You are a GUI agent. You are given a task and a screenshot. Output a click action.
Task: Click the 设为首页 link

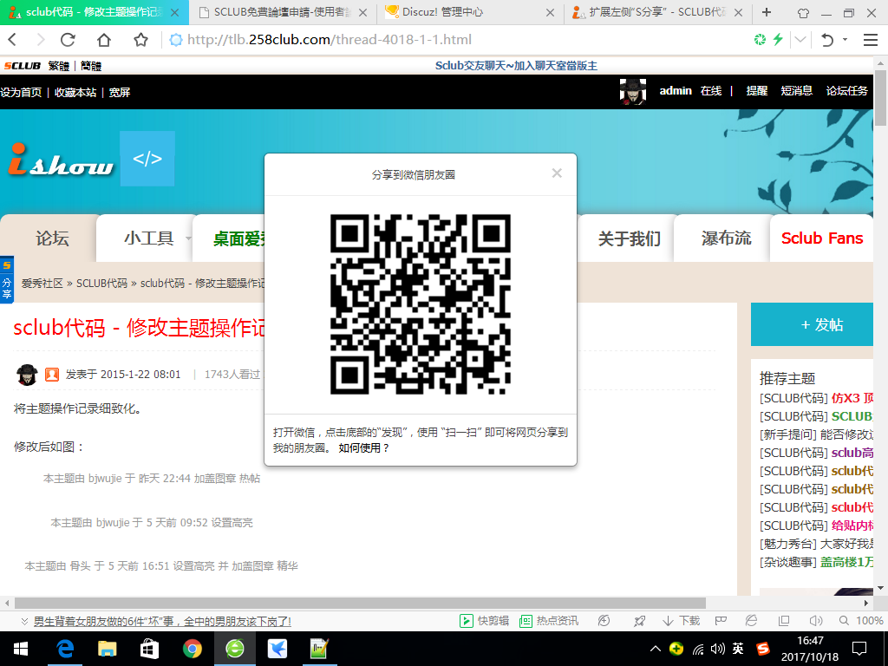pos(21,92)
